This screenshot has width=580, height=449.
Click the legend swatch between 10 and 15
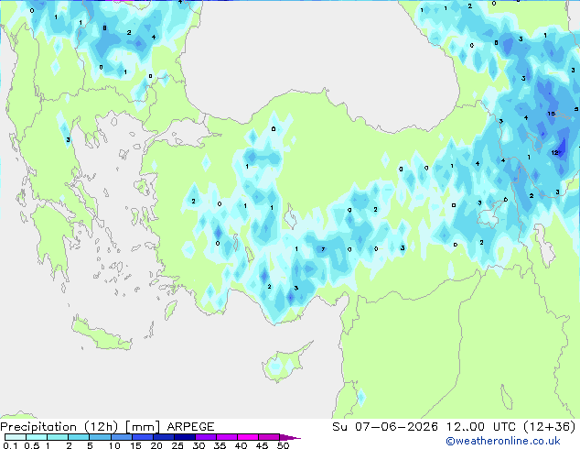pos(122,437)
